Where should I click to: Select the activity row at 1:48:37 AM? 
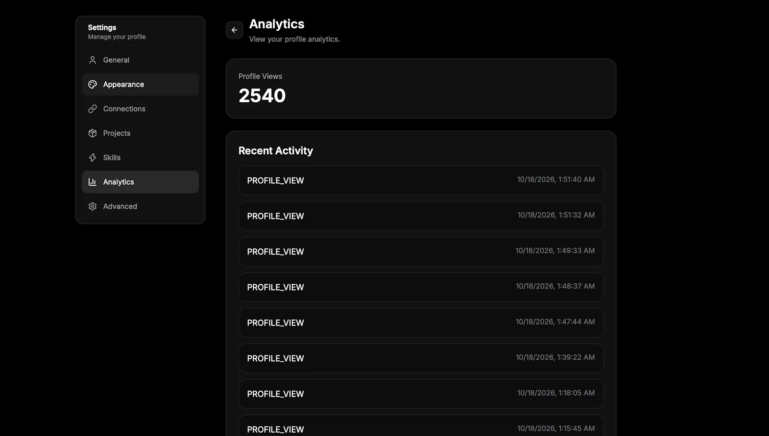(421, 287)
